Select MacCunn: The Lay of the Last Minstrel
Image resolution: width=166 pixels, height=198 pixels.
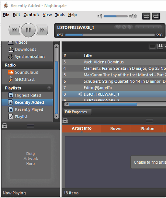click(x=114, y=75)
